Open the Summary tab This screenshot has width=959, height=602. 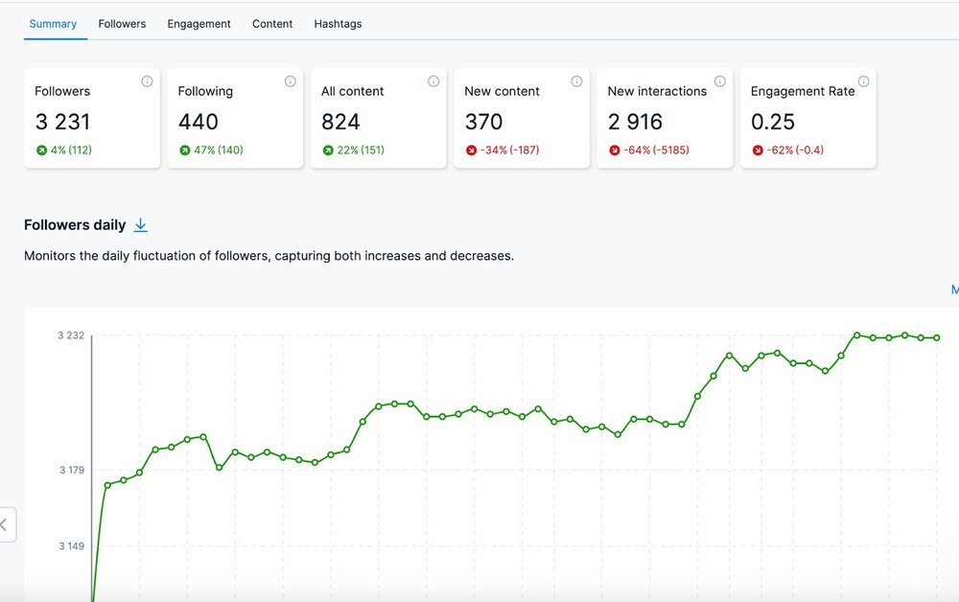53,24
